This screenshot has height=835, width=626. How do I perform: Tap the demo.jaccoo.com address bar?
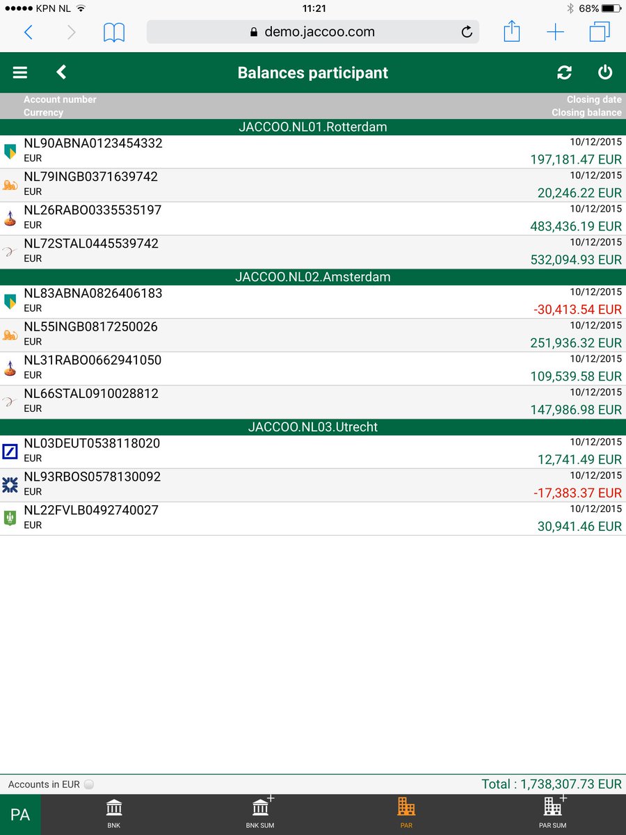pos(312,32)
